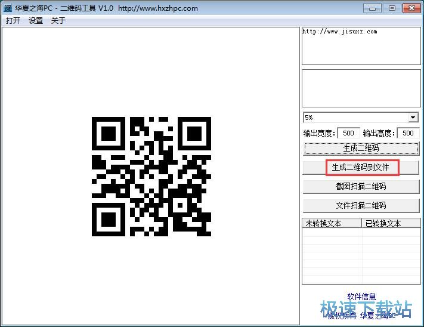Click the 输出宽度 input field

pyautogui.click(x=348, y=133)
